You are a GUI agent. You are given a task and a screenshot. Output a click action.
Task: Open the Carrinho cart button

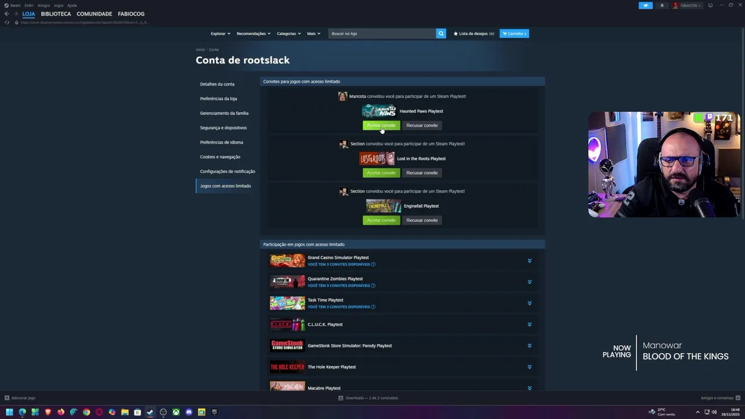[x=514, y=33]
